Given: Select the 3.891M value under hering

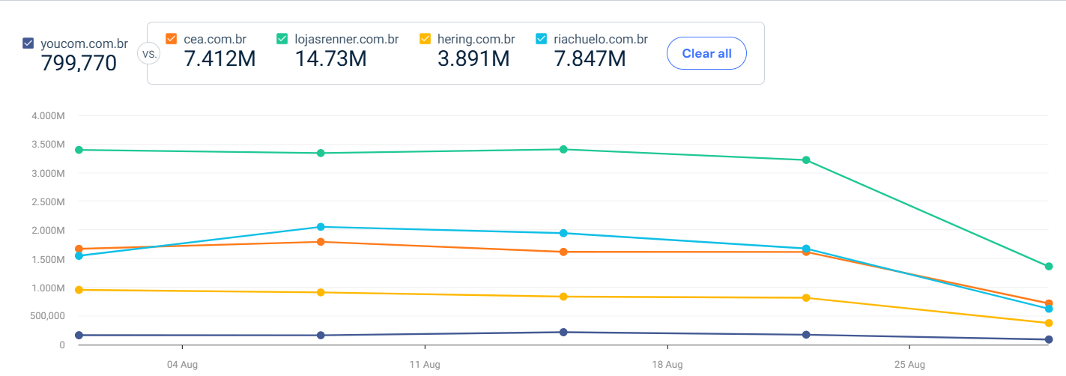Looking at the screenshot, I should point(473,58).
